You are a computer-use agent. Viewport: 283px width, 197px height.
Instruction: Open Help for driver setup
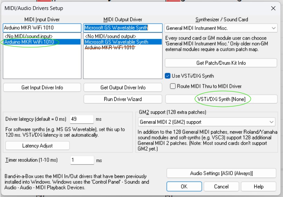point(258,187)
